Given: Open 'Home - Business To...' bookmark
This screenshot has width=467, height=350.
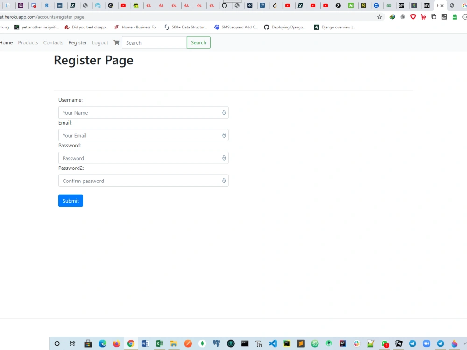Looking at the screenshot, I should point(136,27).
